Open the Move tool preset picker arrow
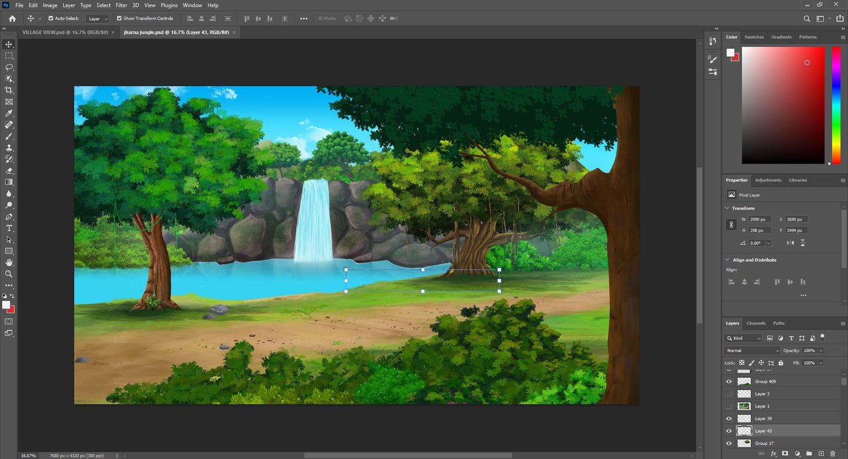The height and width of the screenshot is (459, 848). click(x=40, y=19)
